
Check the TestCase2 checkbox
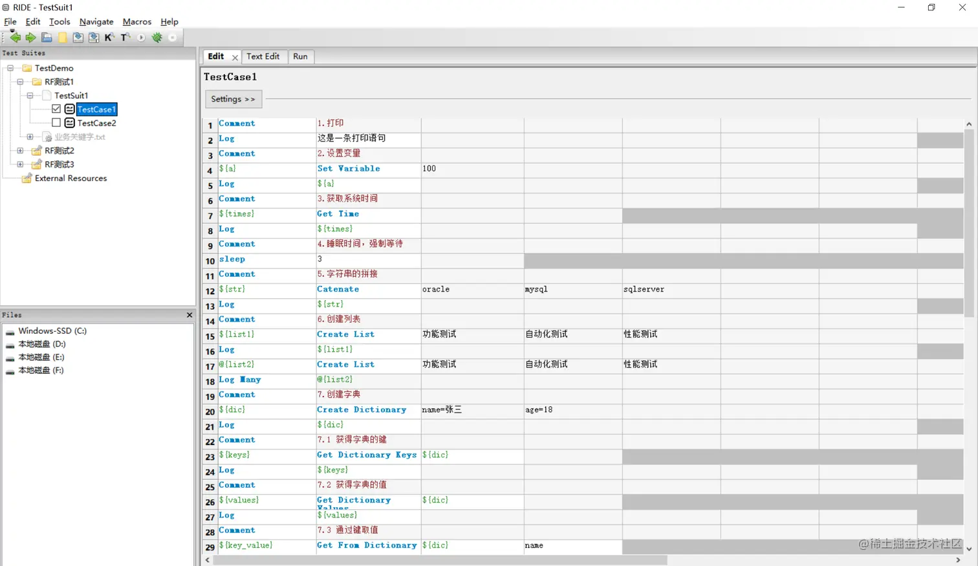56,123
